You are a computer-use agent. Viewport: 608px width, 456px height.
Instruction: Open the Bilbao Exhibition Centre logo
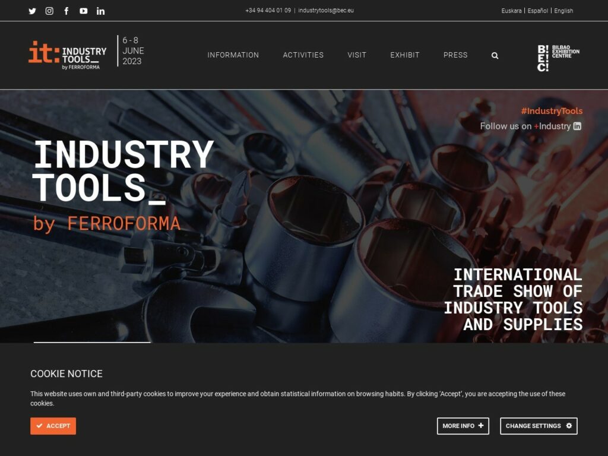click(558, 58)
